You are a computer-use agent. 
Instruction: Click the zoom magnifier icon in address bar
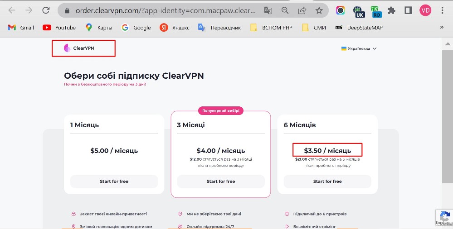coord(285,11)
